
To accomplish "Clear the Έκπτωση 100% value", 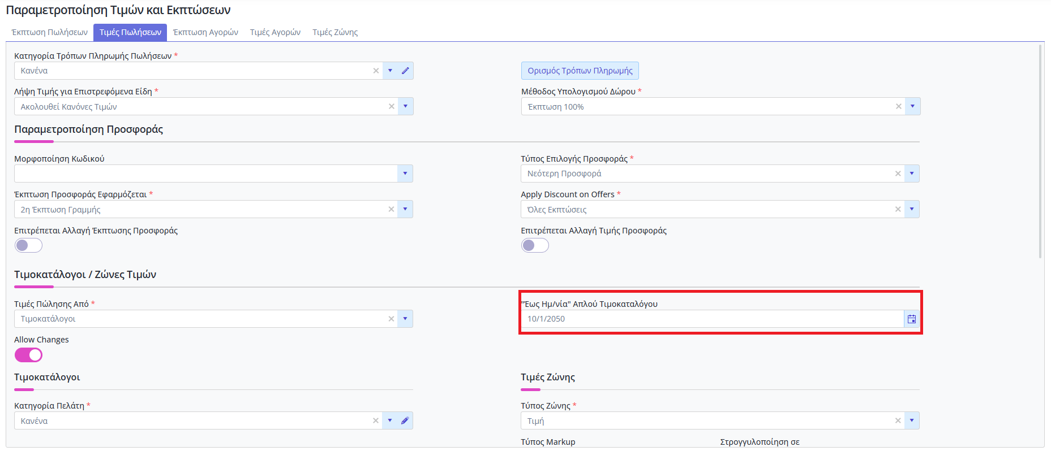I will pyautogui.click(x=898, y=107).
